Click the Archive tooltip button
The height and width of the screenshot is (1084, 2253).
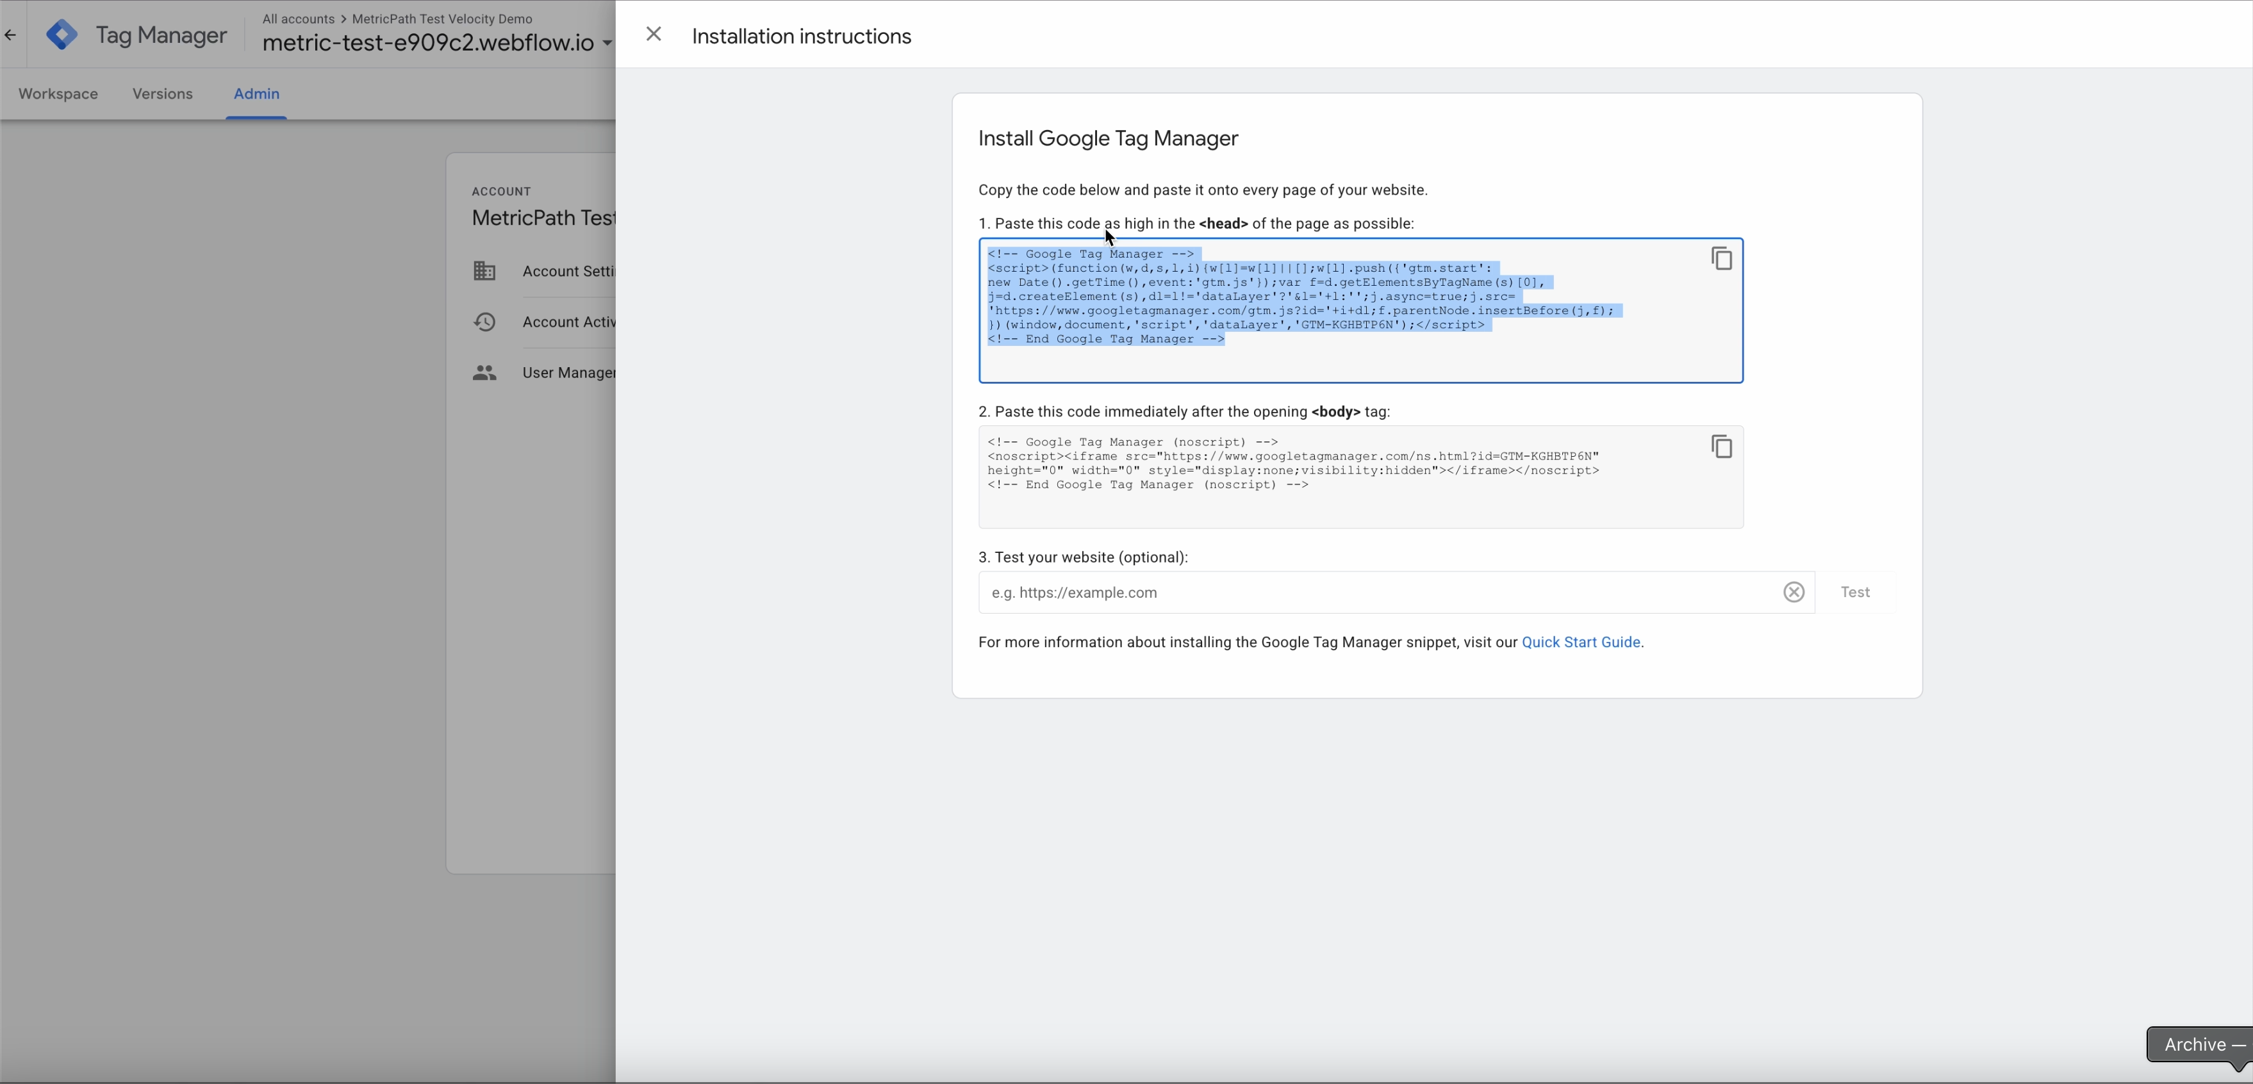point(2200,1044)
